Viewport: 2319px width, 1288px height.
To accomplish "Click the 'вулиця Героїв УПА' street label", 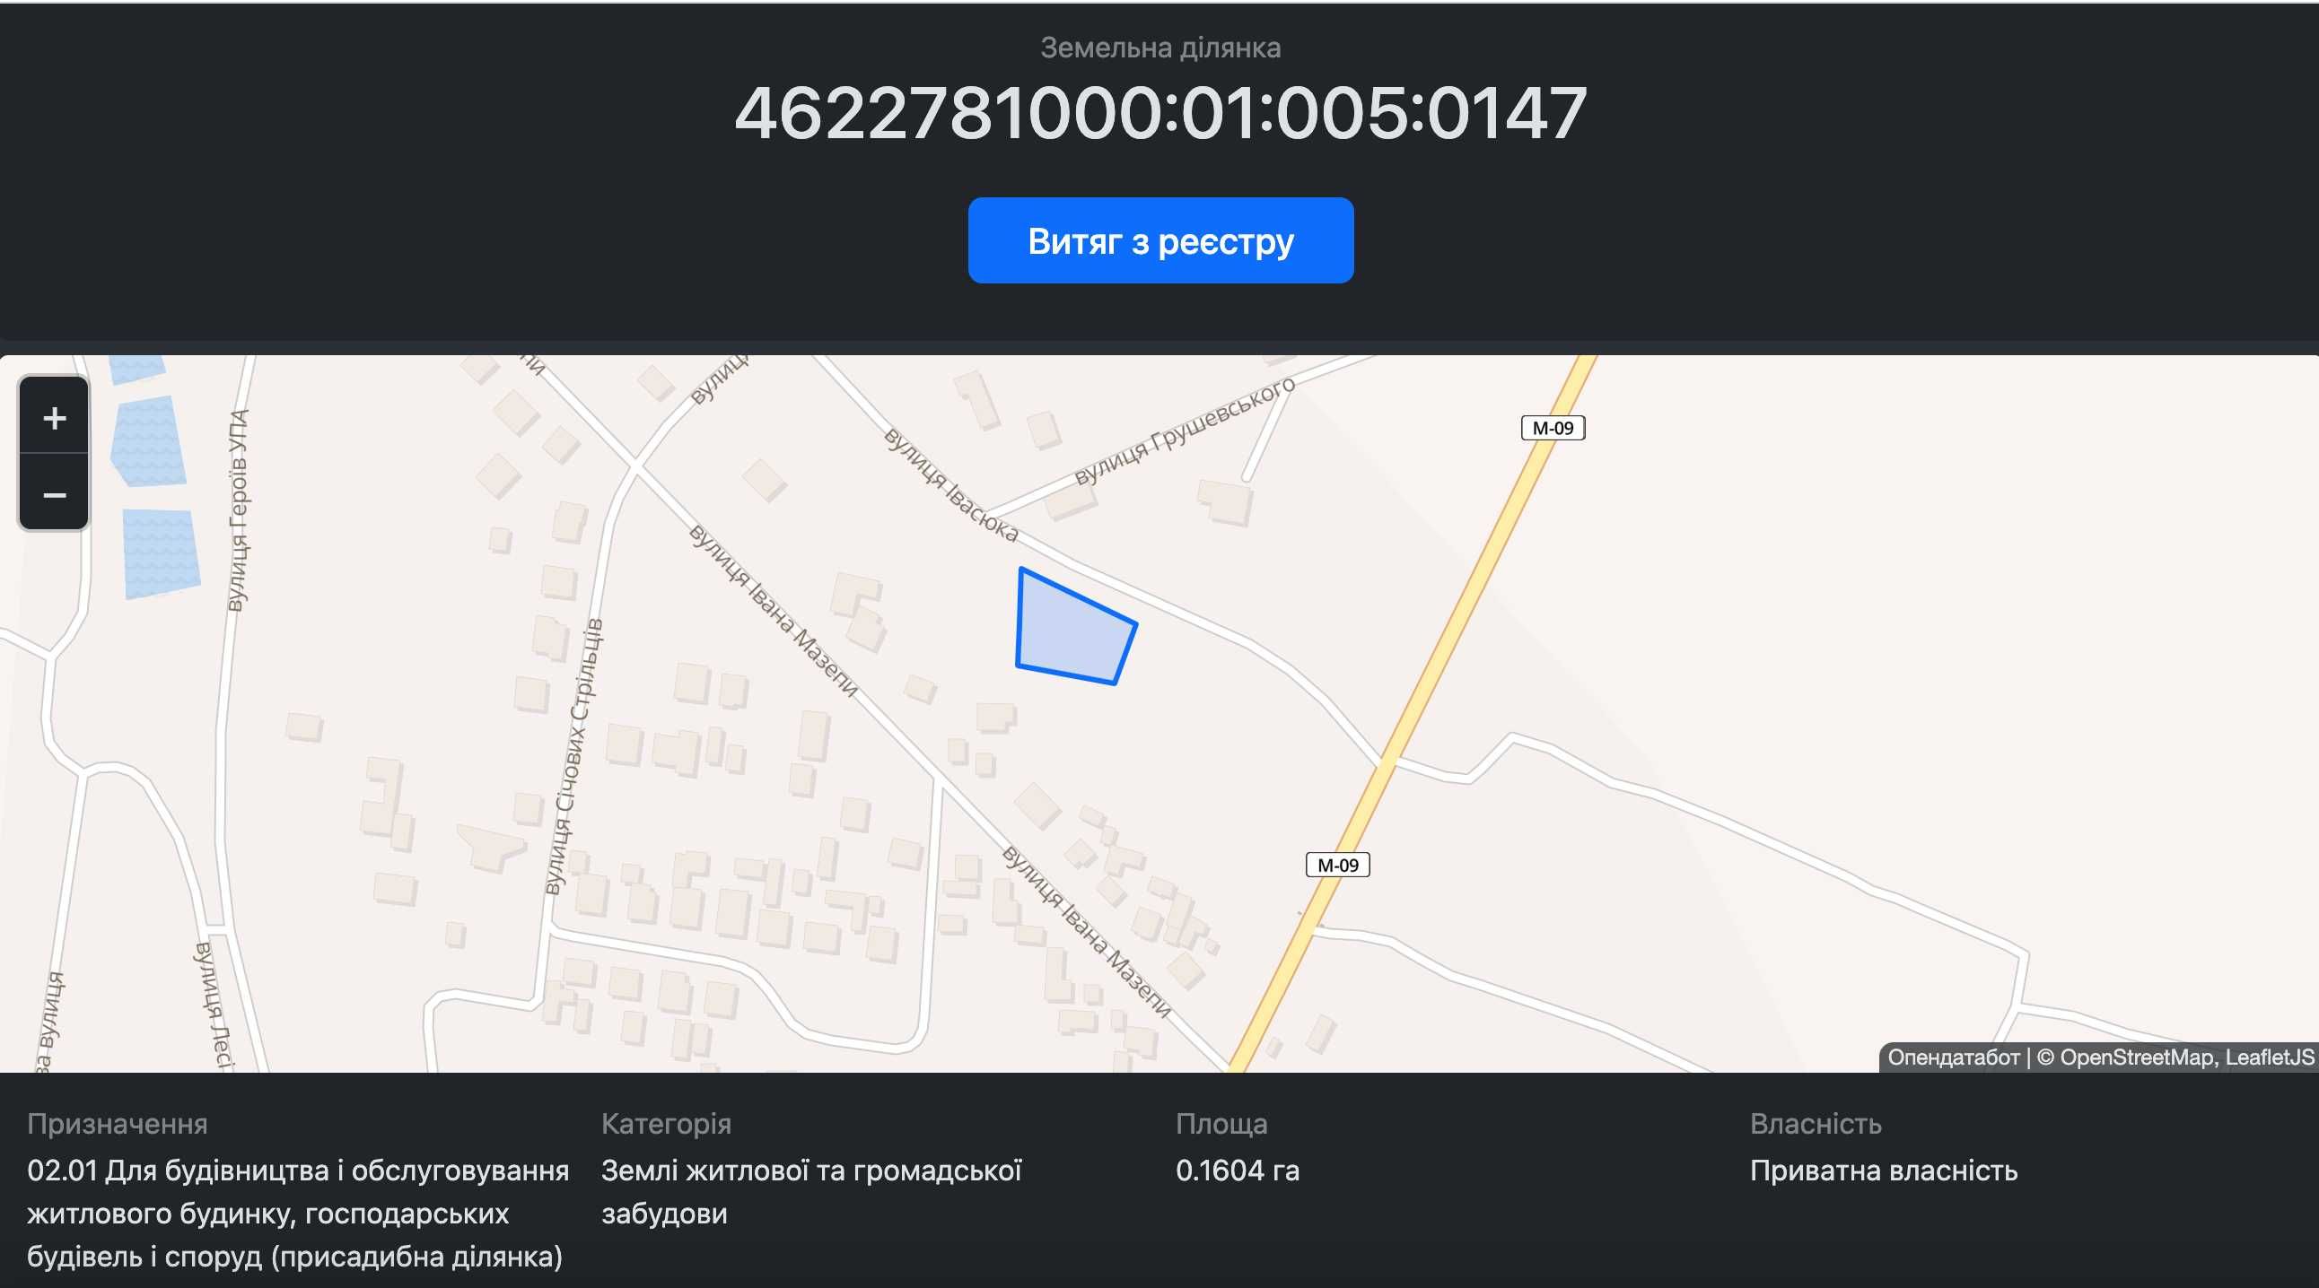I will point(239,510).
